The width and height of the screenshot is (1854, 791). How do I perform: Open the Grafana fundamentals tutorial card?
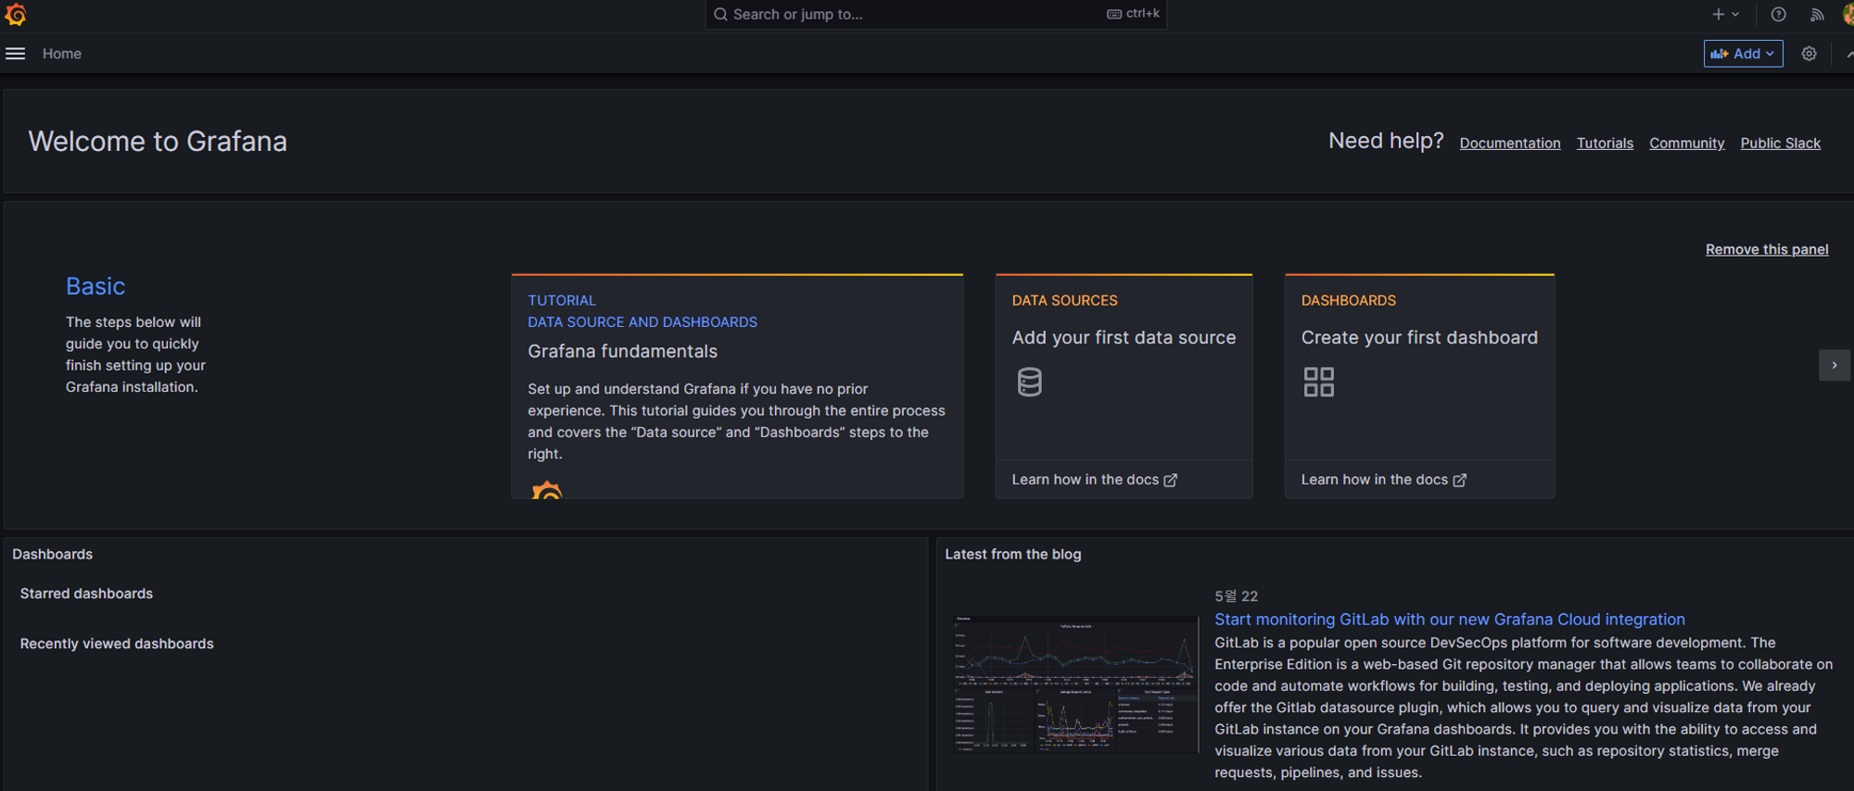tap(737, 386)
